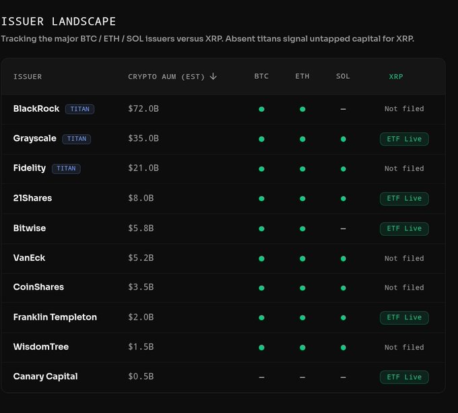Click Fidelity's green BTC dot
This screenshot has width=458, height=413.
click(261, 169)
